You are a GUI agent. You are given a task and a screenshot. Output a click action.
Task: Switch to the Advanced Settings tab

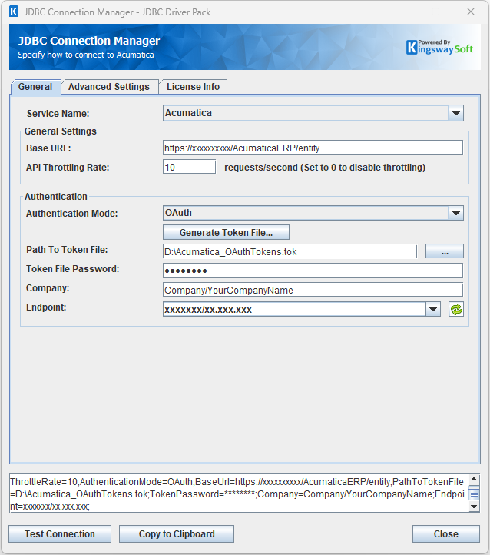(109, 87)
